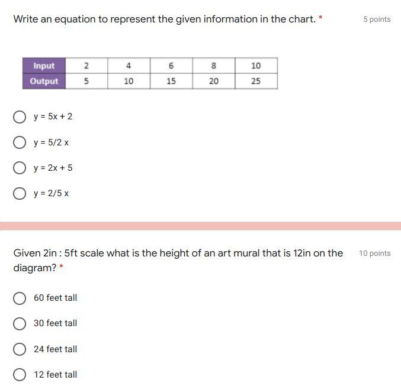
Task: Pick the 'y = 2x + 5' radio option
Action: tap(20, 168)
